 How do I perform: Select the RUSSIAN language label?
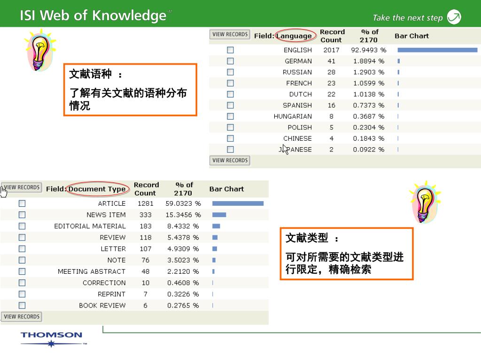[297, 72]
